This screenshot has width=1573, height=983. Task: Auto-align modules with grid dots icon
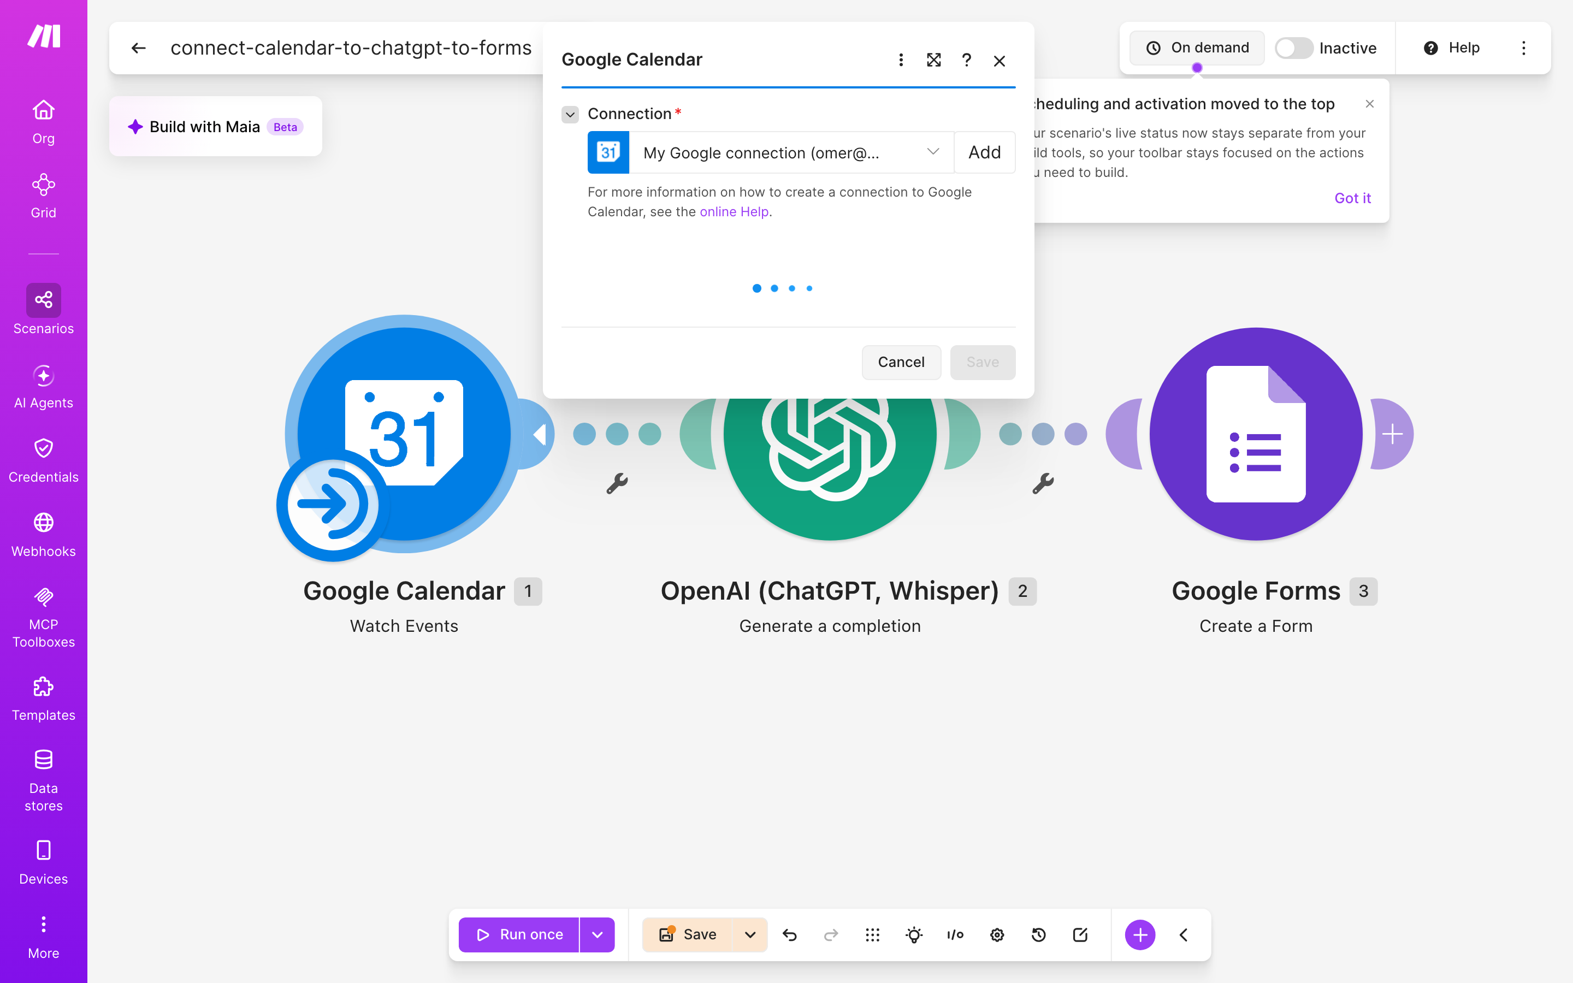tap(872, 935)
